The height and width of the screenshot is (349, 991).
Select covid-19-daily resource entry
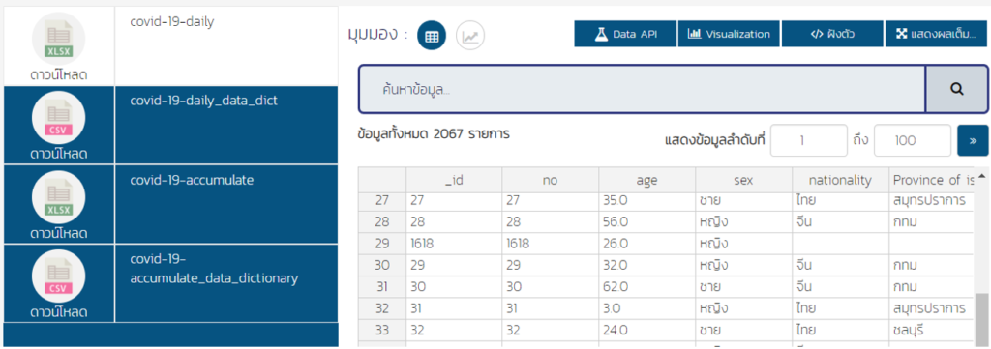[172, 22]
